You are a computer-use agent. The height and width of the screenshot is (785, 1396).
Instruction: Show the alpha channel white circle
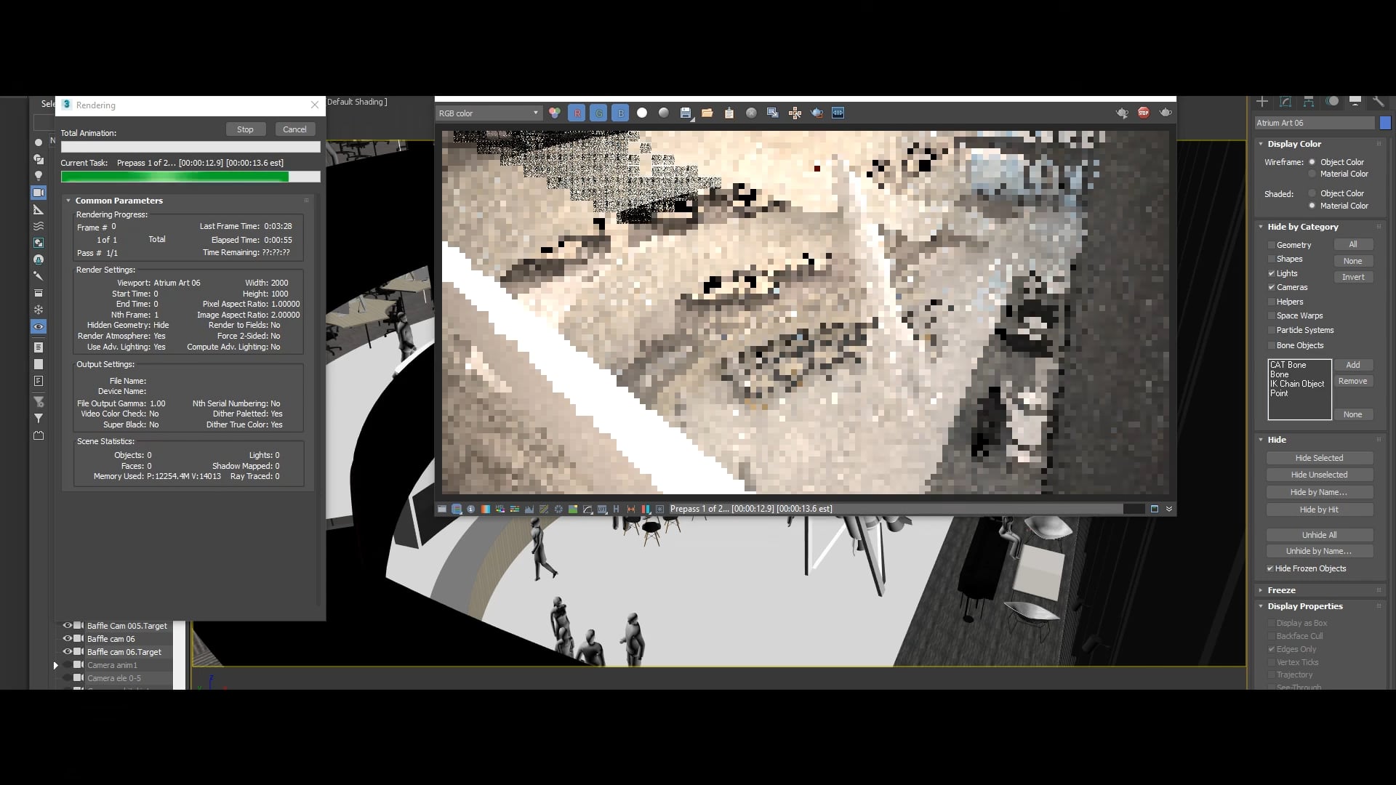642,113
